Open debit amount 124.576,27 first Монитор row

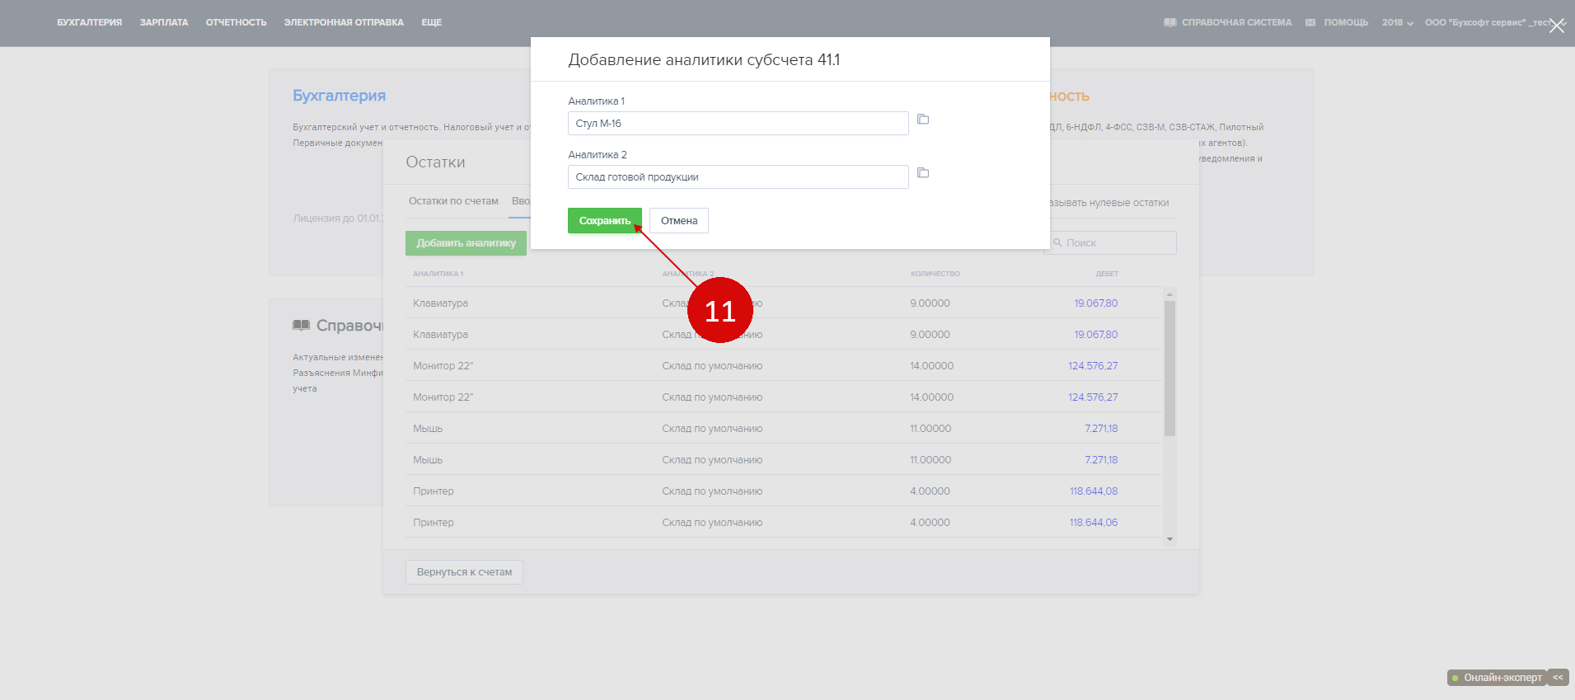pyautogui.click(x=1093, y=365)
